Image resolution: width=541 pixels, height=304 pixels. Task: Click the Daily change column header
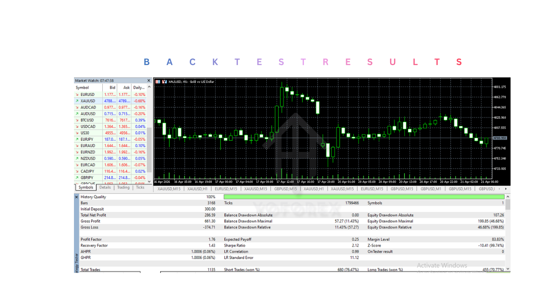coord(138,88)
